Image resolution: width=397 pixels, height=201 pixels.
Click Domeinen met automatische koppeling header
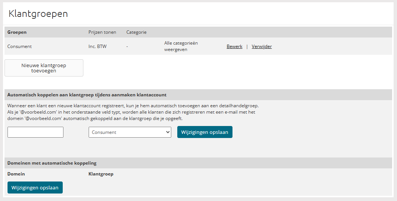coord(52,163)
